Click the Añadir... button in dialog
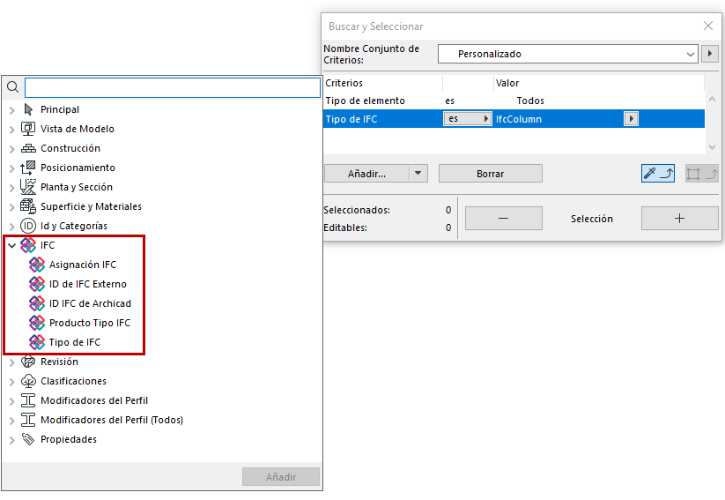This screenshot has height=500, width=725. tap(367, 174)
